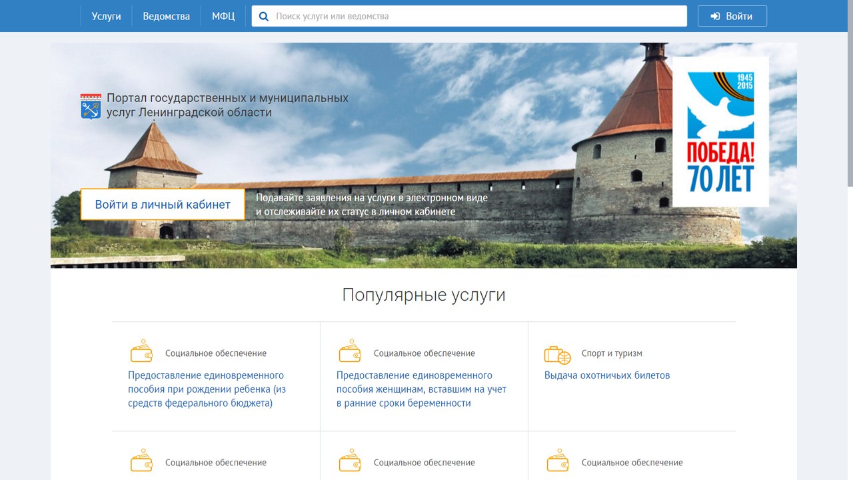This screenshot has height=480, width=853.
Task: Open the early pregnancy registration benefit link
Action: click(421, 389)
